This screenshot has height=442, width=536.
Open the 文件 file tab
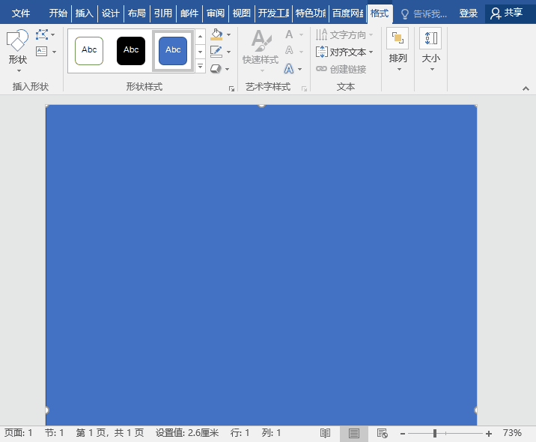21,13
